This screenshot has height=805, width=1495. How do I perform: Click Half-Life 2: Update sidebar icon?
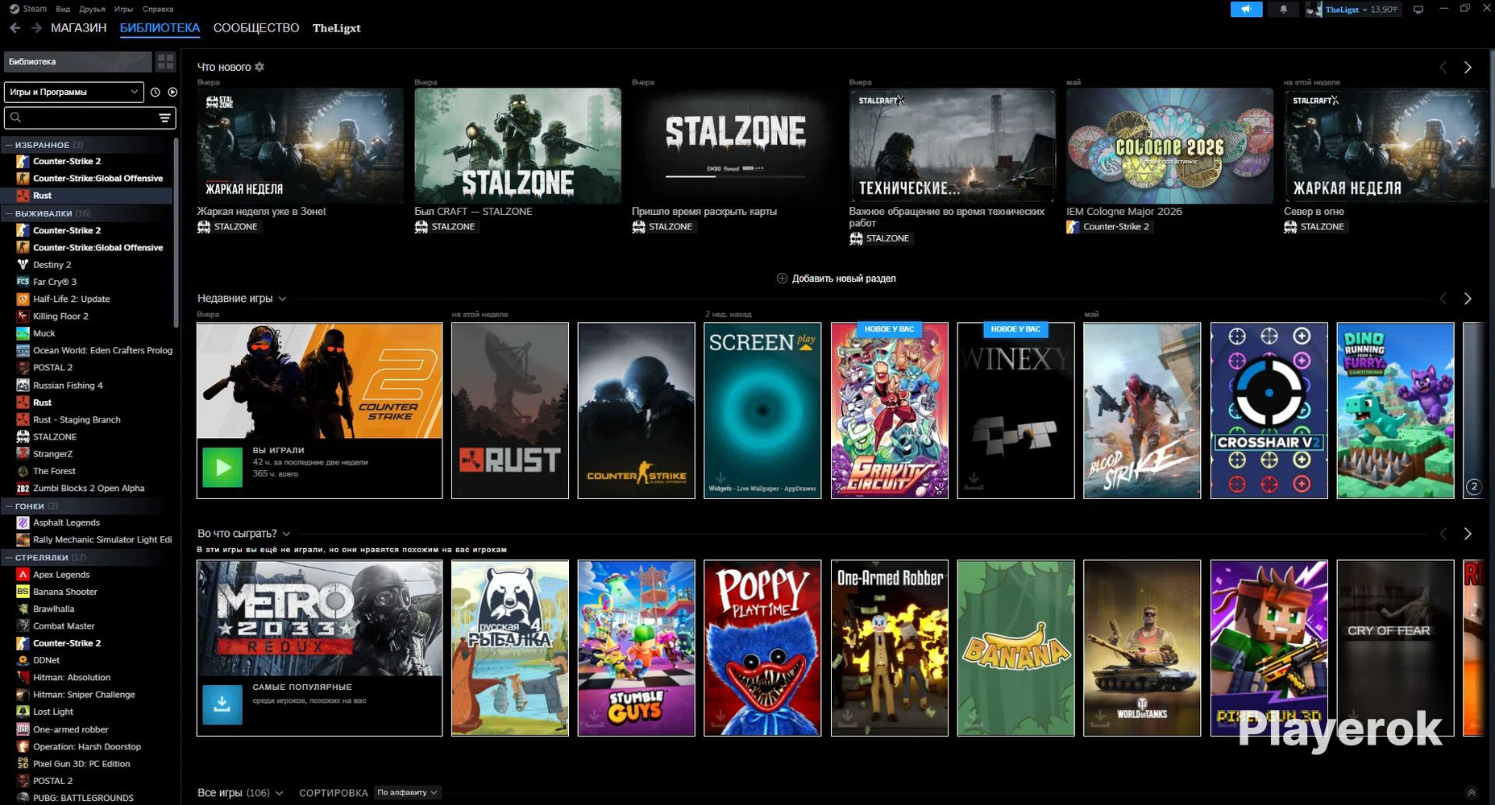23,299
